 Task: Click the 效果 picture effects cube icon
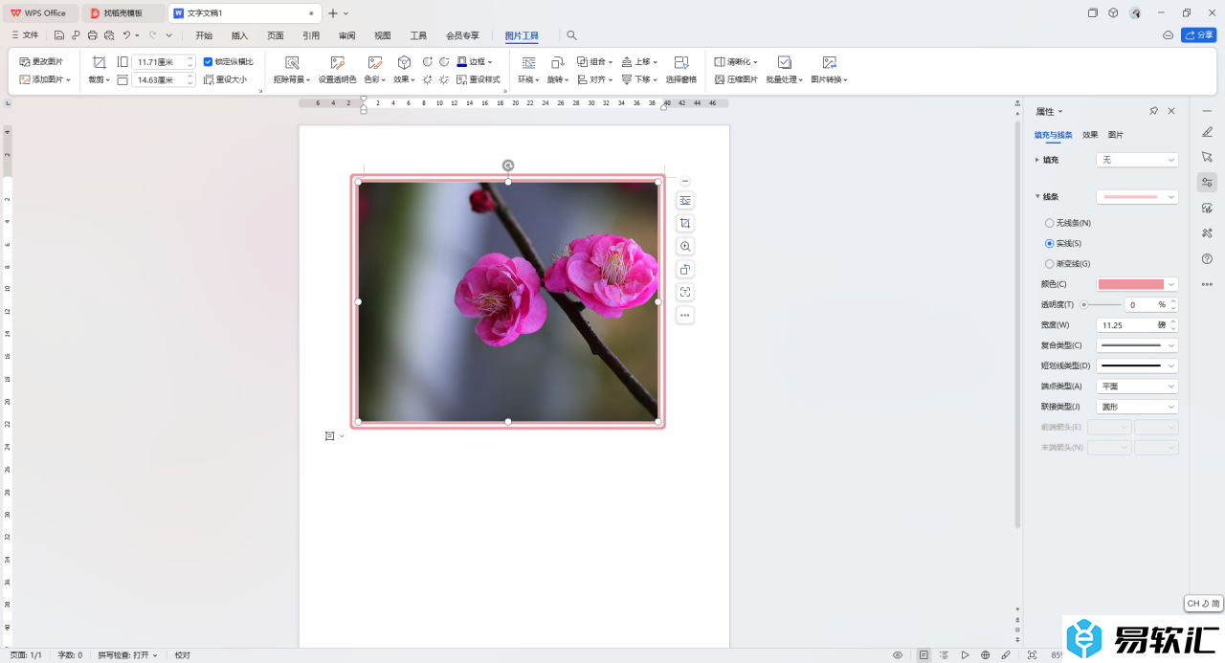[404, 62]
